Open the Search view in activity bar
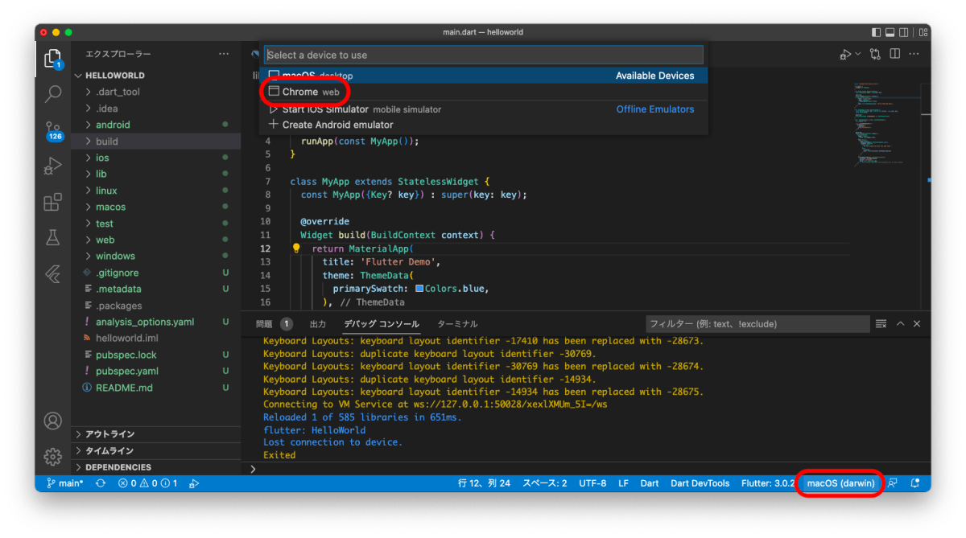Image resolution: width=966 pixels, height=538 pixels. point(53,94)
